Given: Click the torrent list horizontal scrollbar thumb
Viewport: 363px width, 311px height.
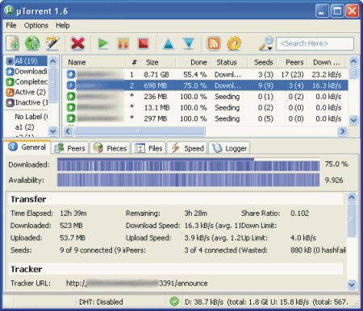Looking at the screenshot, I should (x=140, y=131).
